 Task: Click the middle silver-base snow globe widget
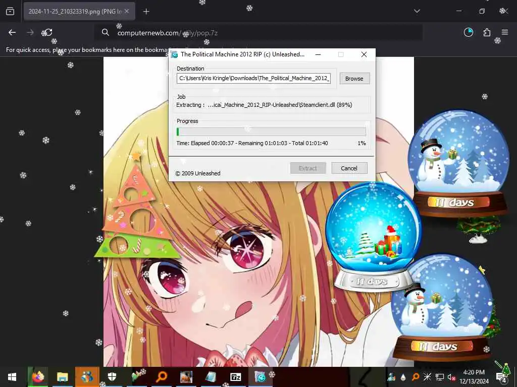(x=373, y=236)
